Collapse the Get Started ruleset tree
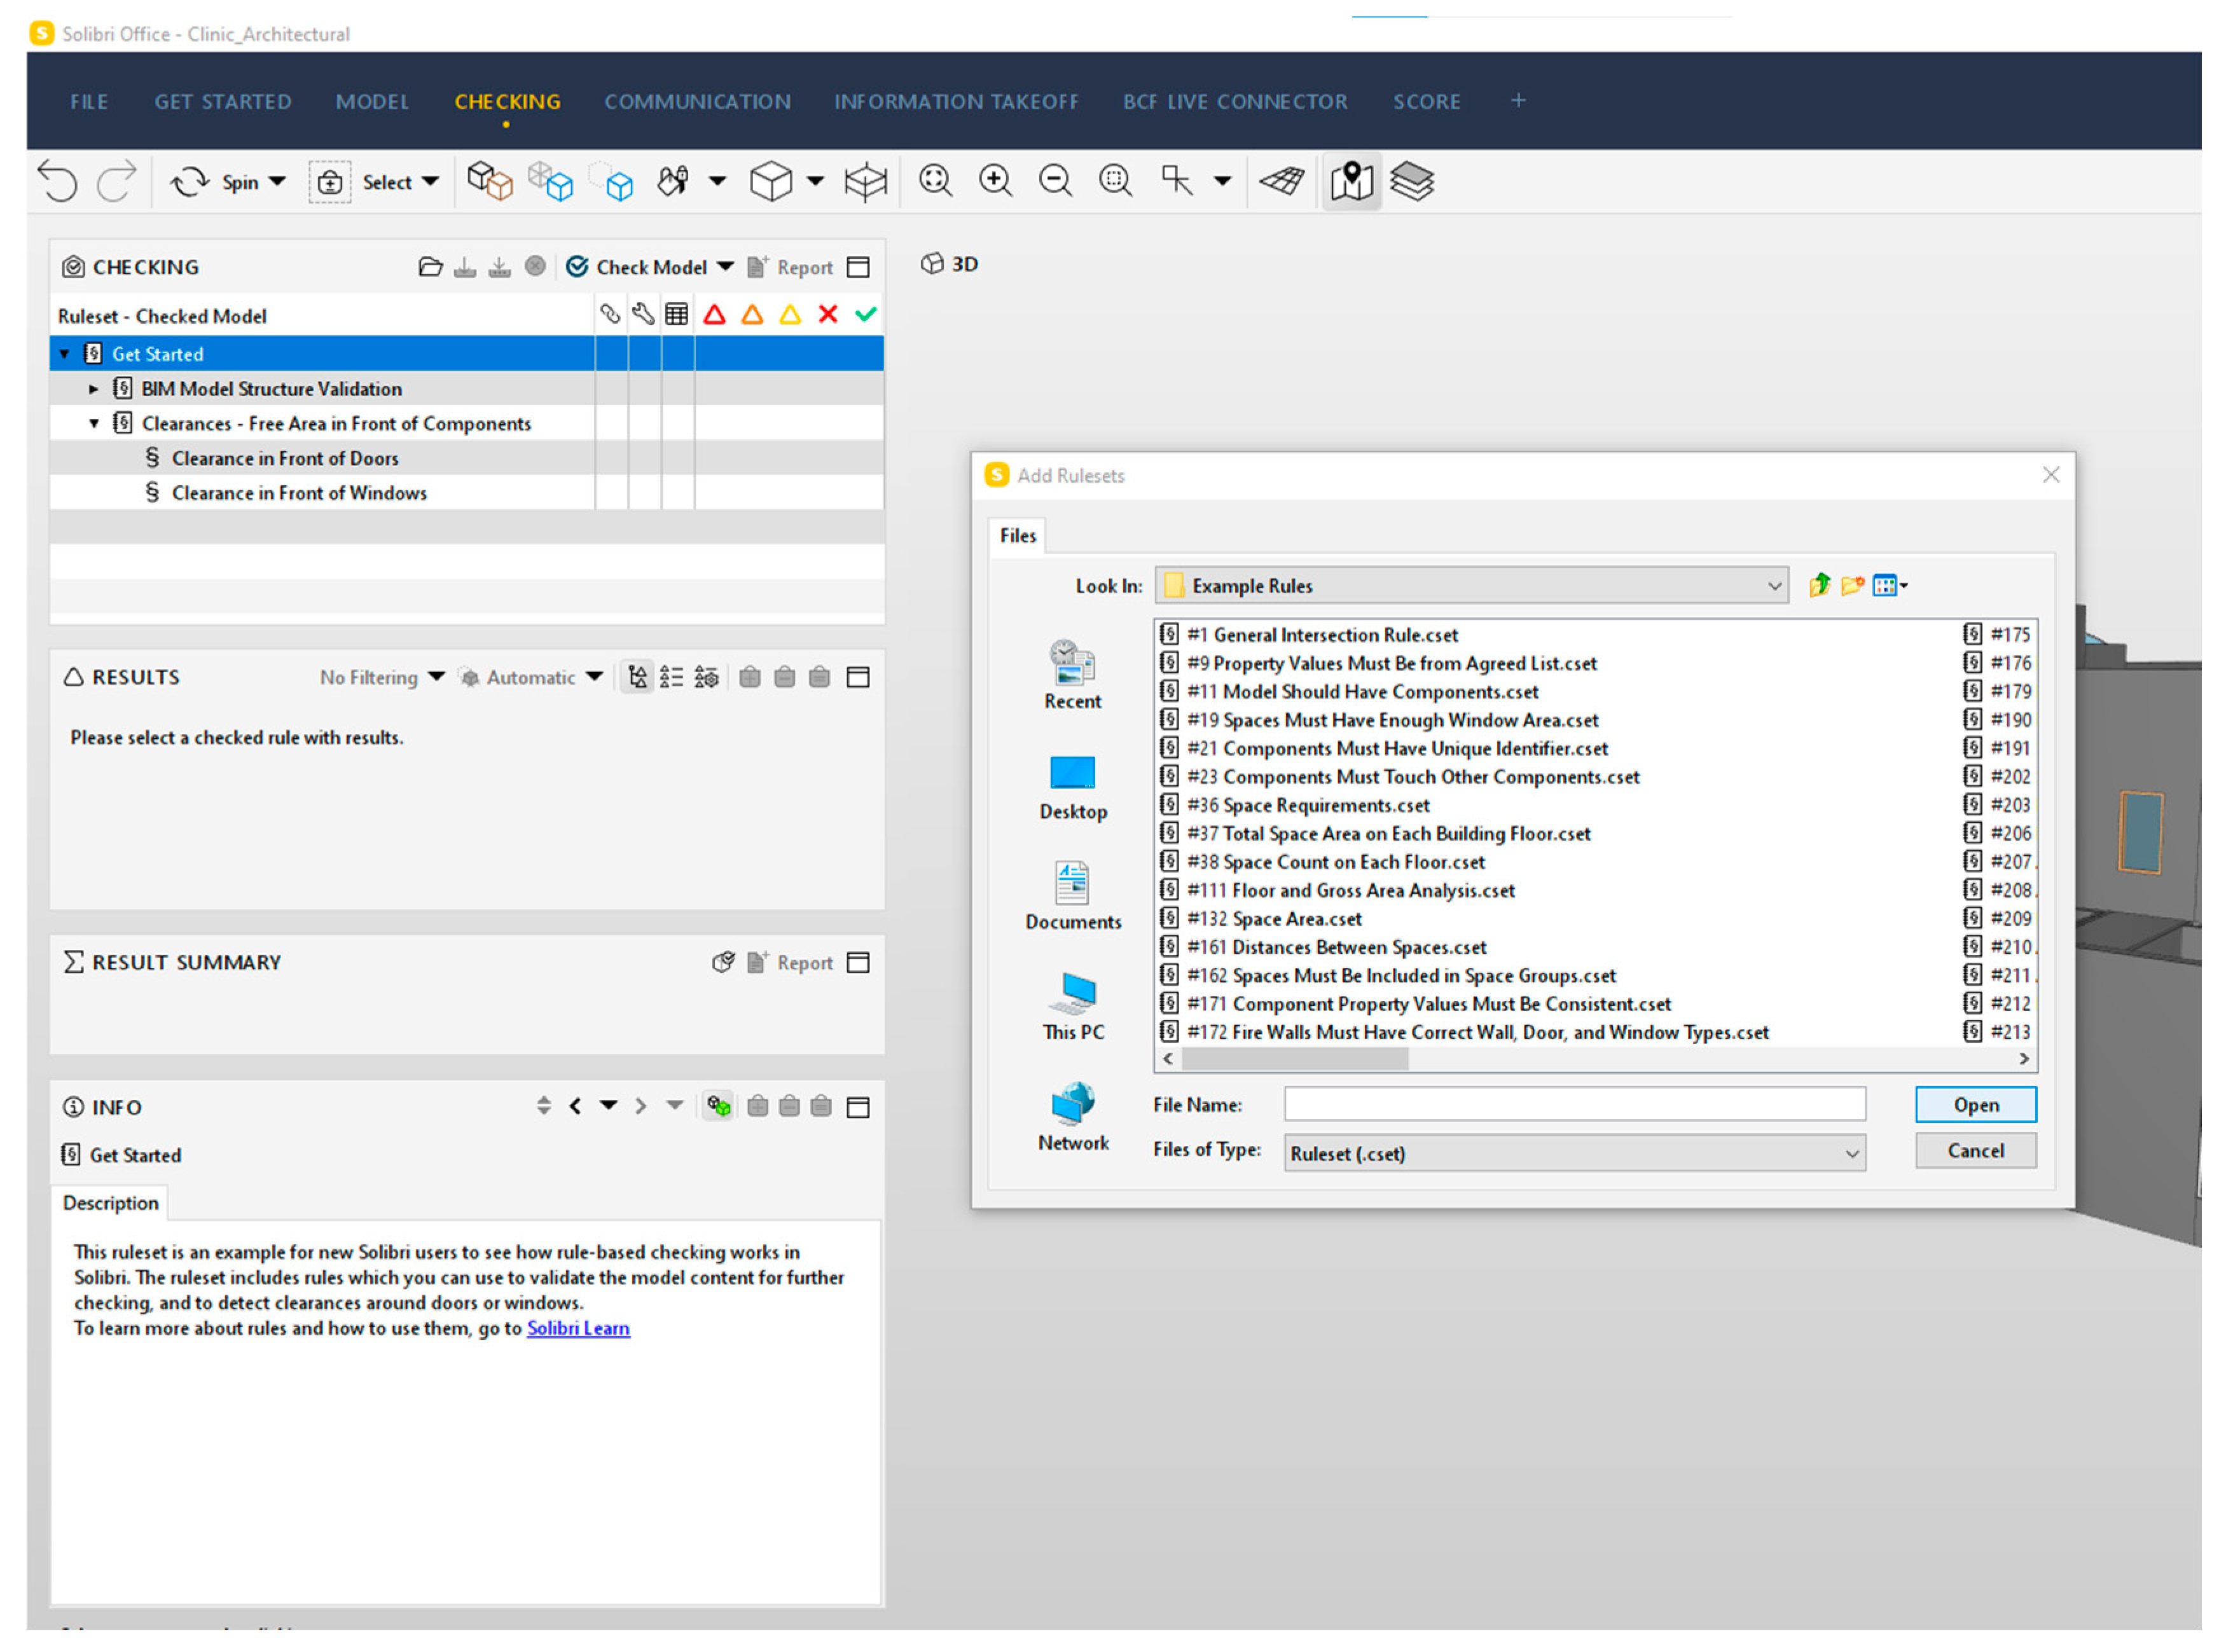Viewport: 2226px width, 1652px height. point(65,354)
